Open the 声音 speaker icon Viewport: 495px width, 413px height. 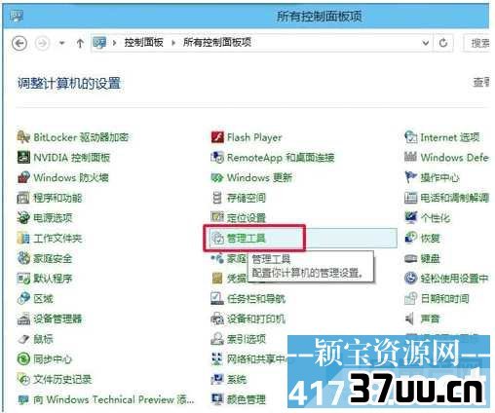pyautogui.click(x=410, y=319)
